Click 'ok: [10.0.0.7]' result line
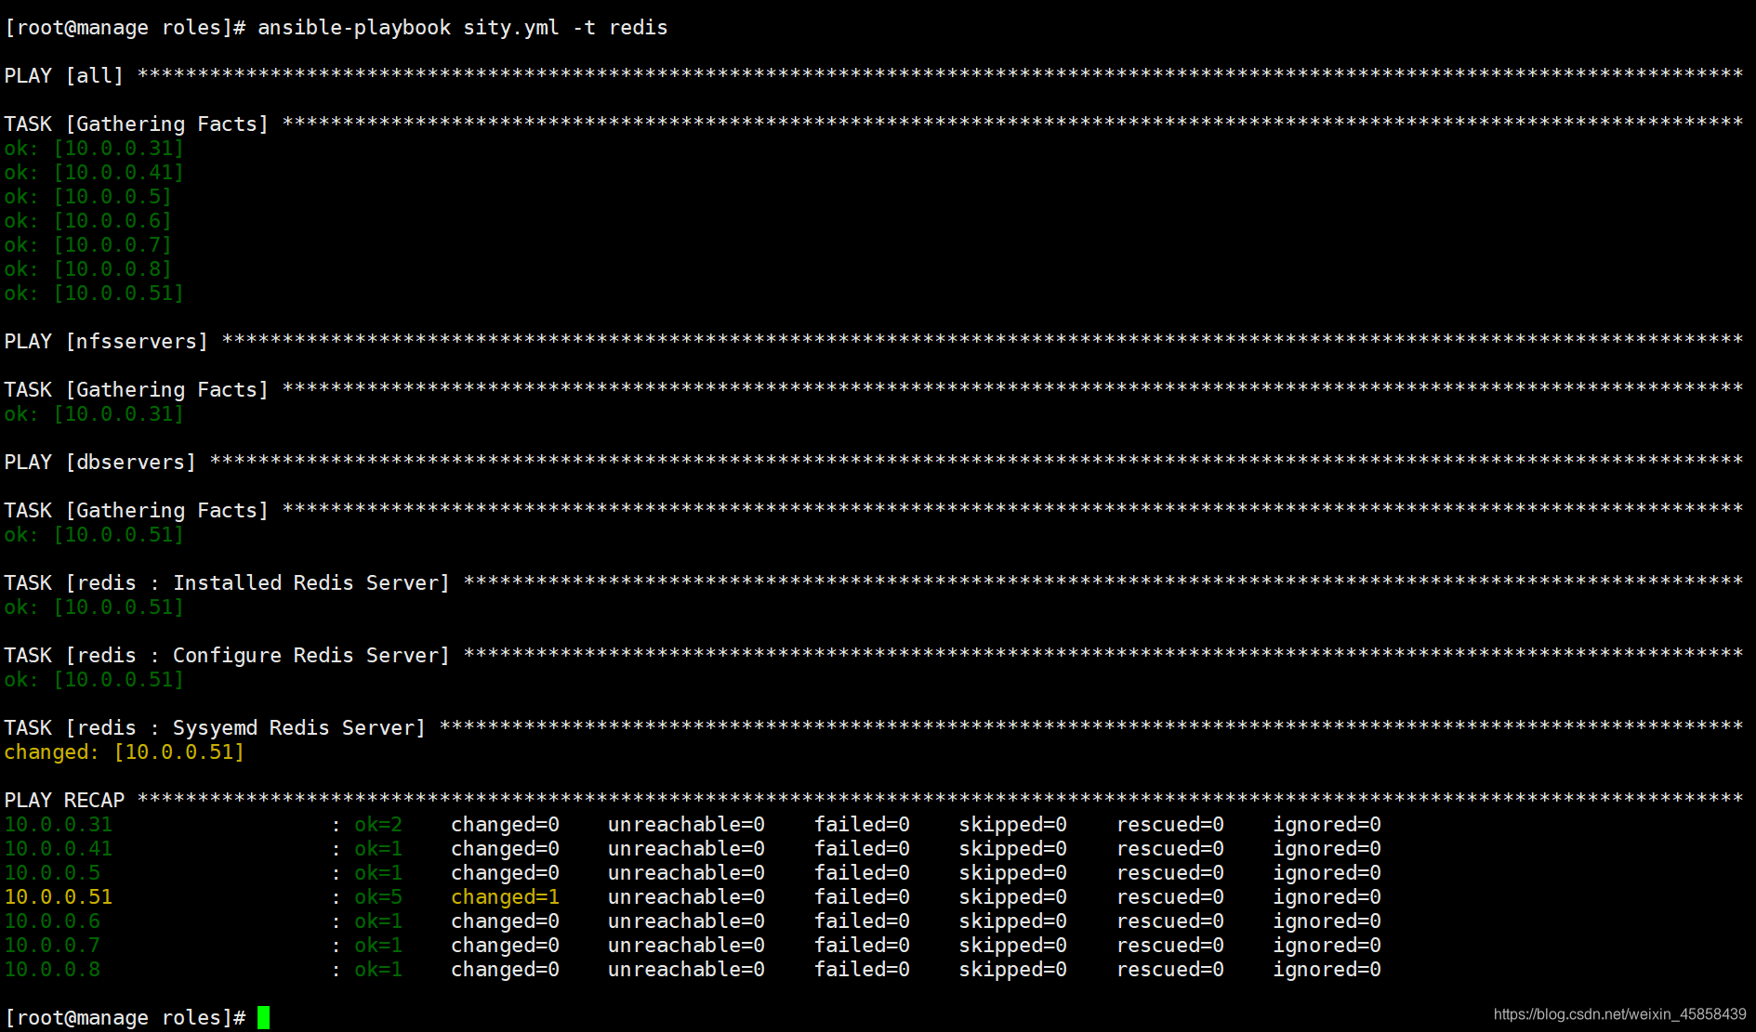The image size is (1756, 1032). 87,245
